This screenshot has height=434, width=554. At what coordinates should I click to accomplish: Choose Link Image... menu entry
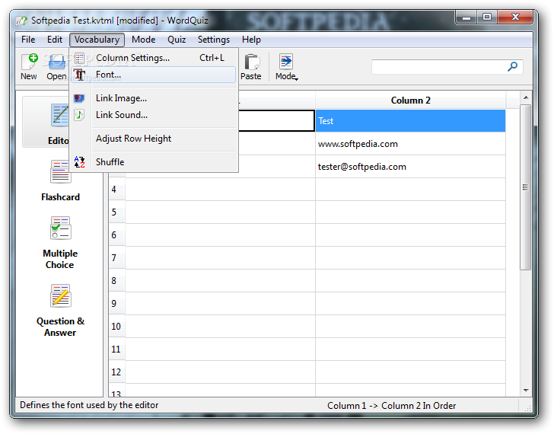coord(154,98)
